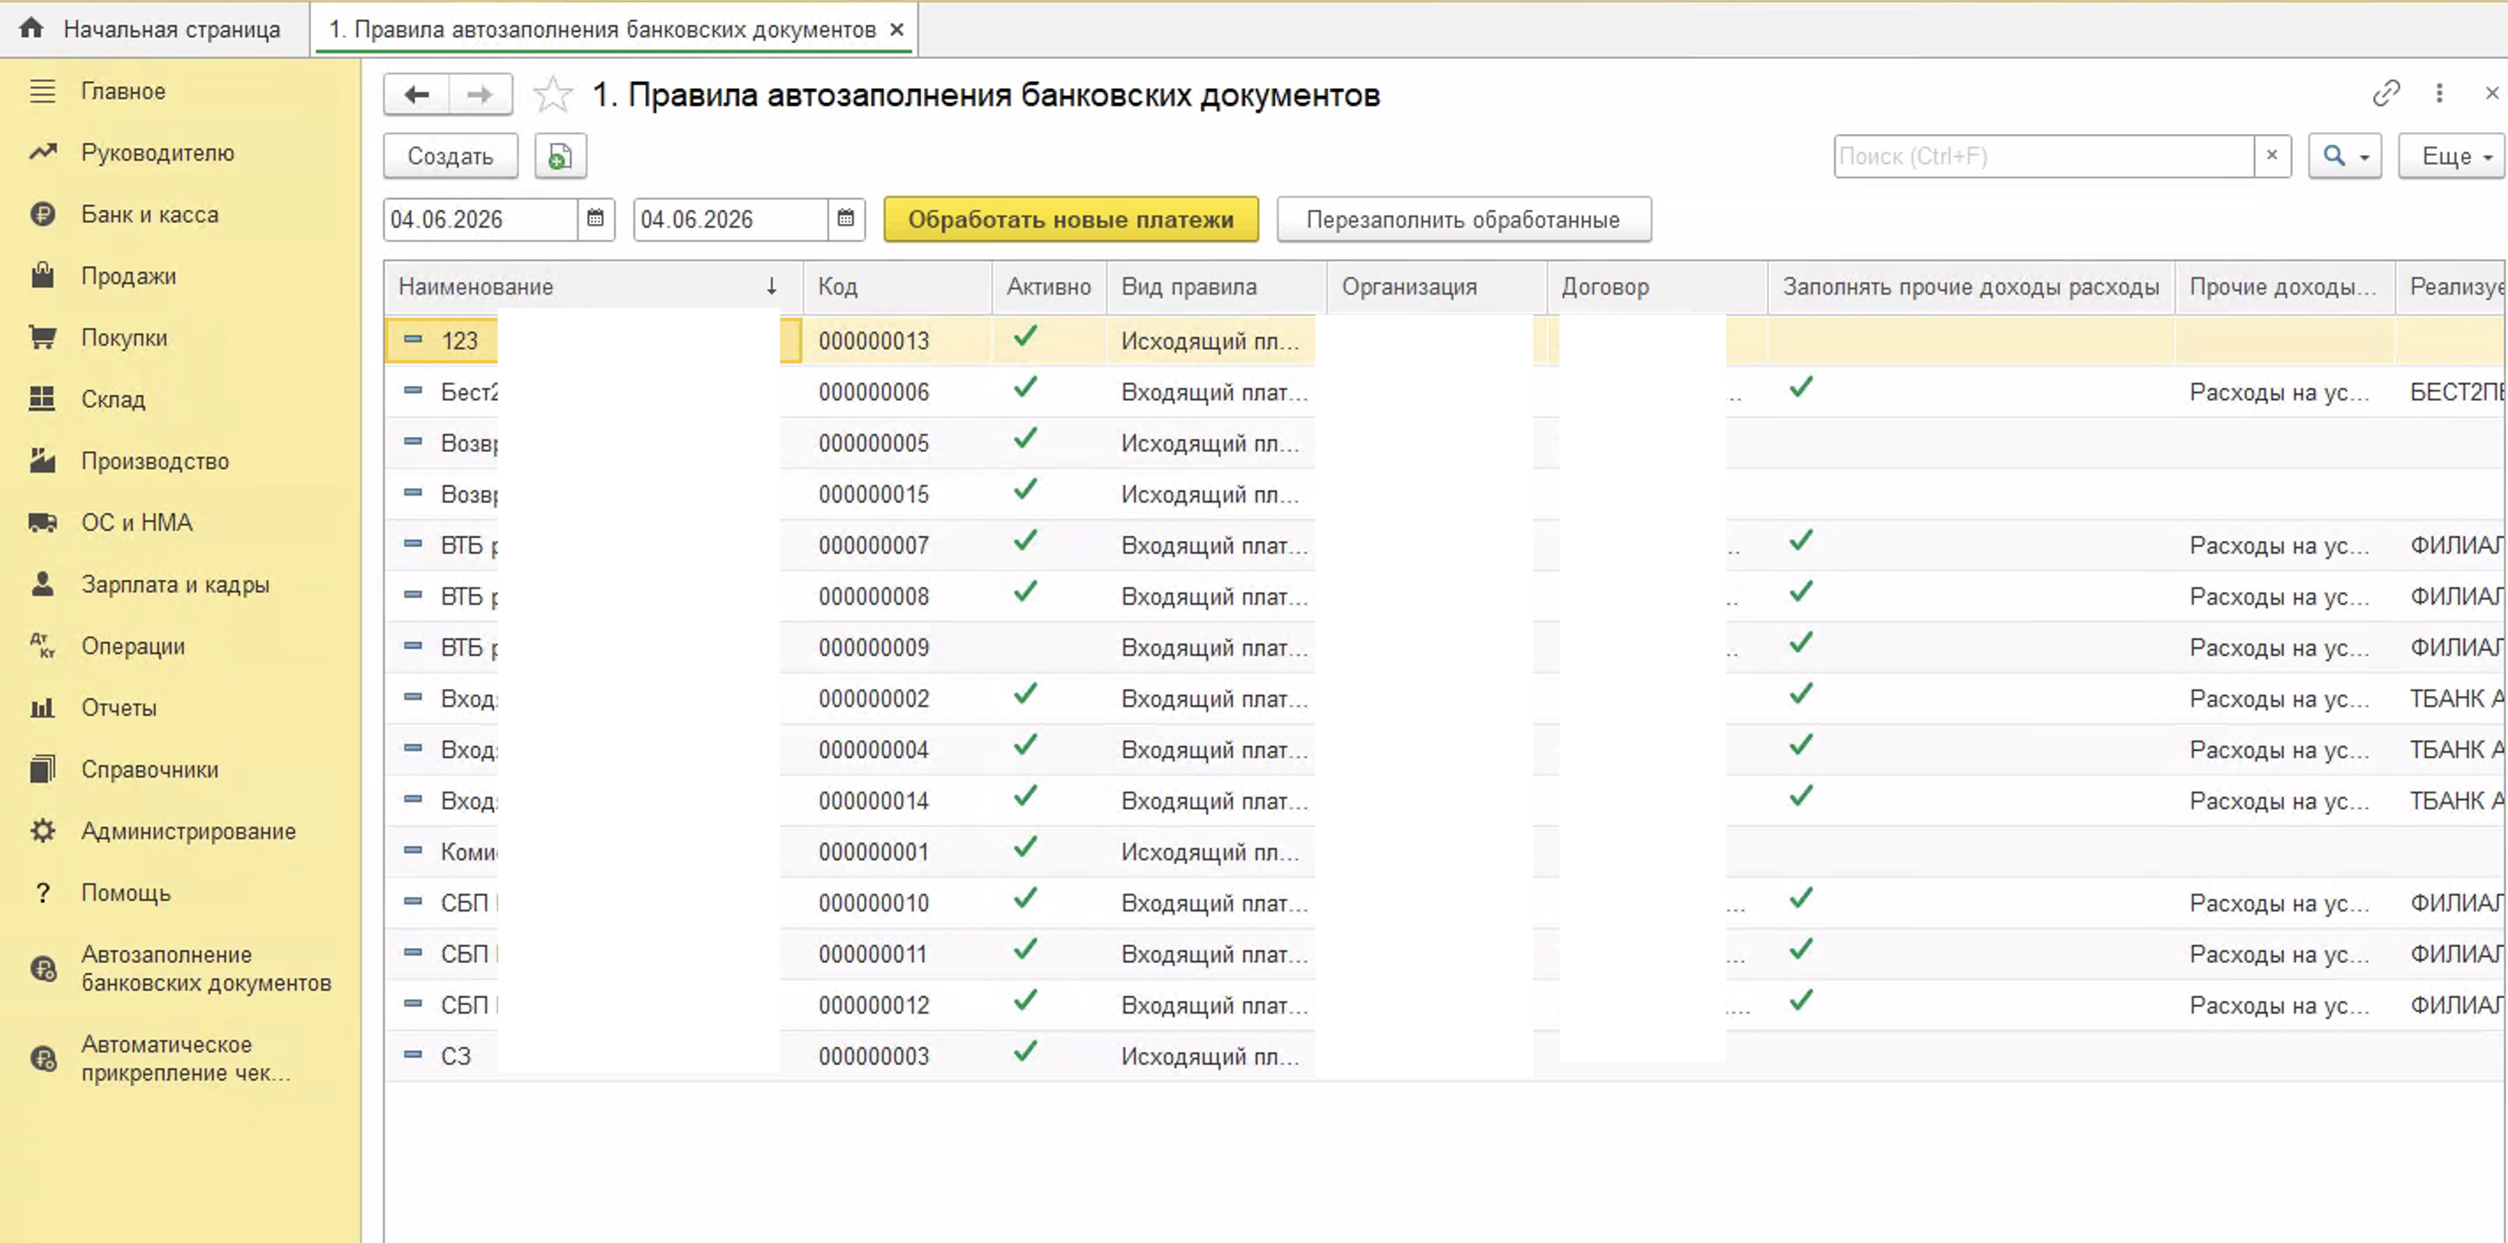Click the first date field 04.06.2026
2508x1243 pixels.
click(x=481, y=219)
